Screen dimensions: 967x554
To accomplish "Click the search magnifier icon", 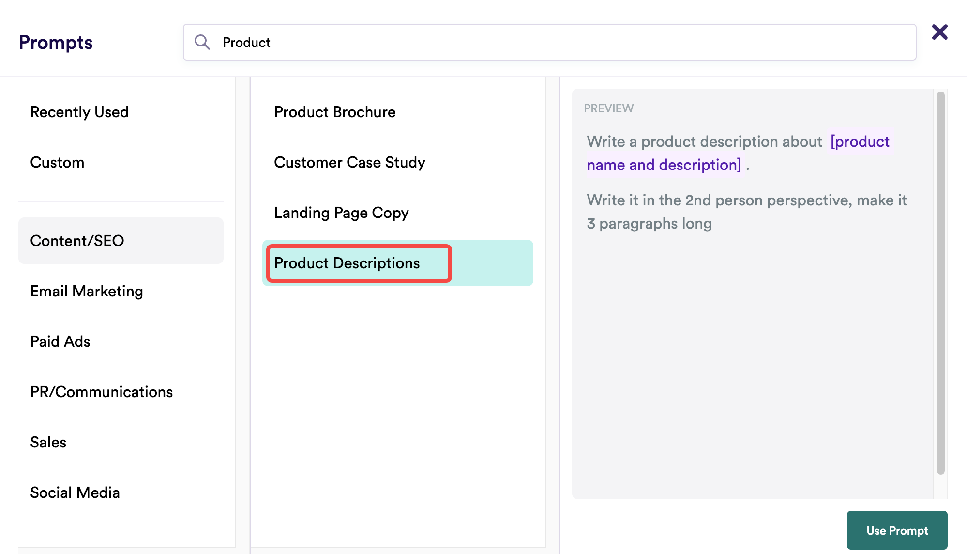I will coord(202,42).
